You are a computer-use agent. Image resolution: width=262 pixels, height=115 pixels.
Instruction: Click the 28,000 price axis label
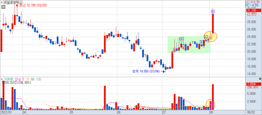click(x=251, y=22)
